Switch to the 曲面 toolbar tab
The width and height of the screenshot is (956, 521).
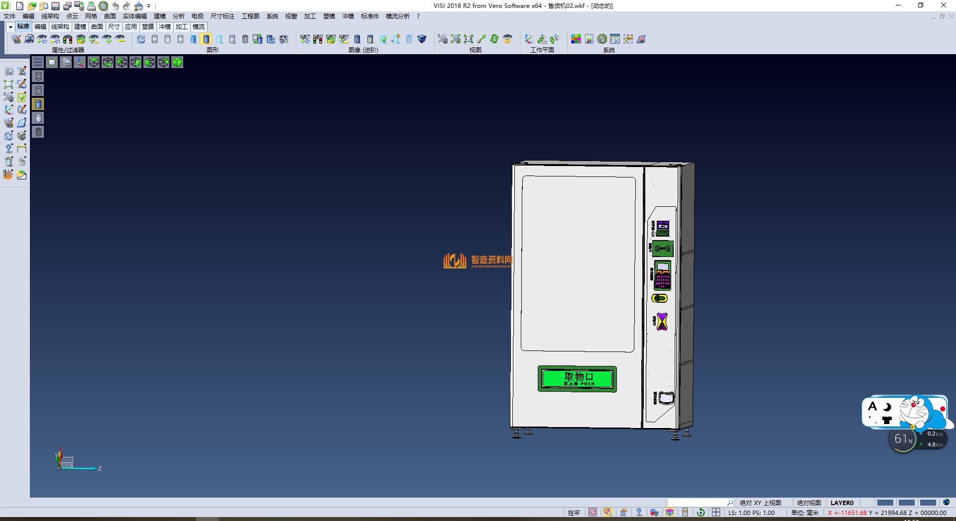[97, 27]
